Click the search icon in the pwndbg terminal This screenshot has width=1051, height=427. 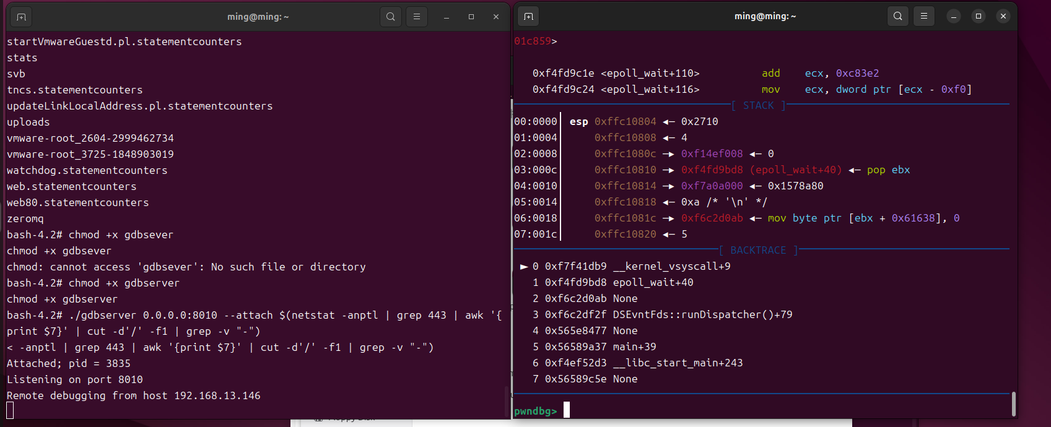point(897,17)
